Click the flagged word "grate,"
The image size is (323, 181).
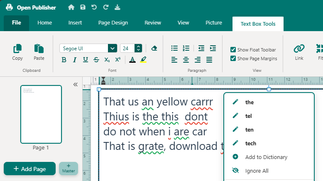coord(152,147)
